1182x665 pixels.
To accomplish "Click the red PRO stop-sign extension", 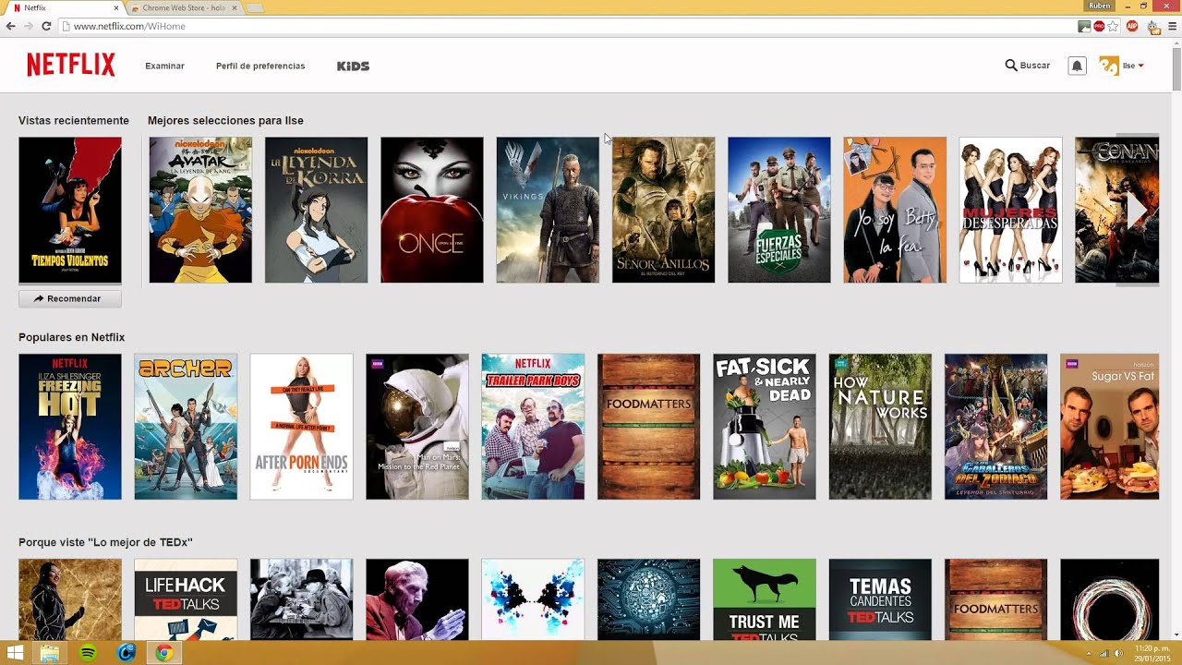I will 1099,26.
